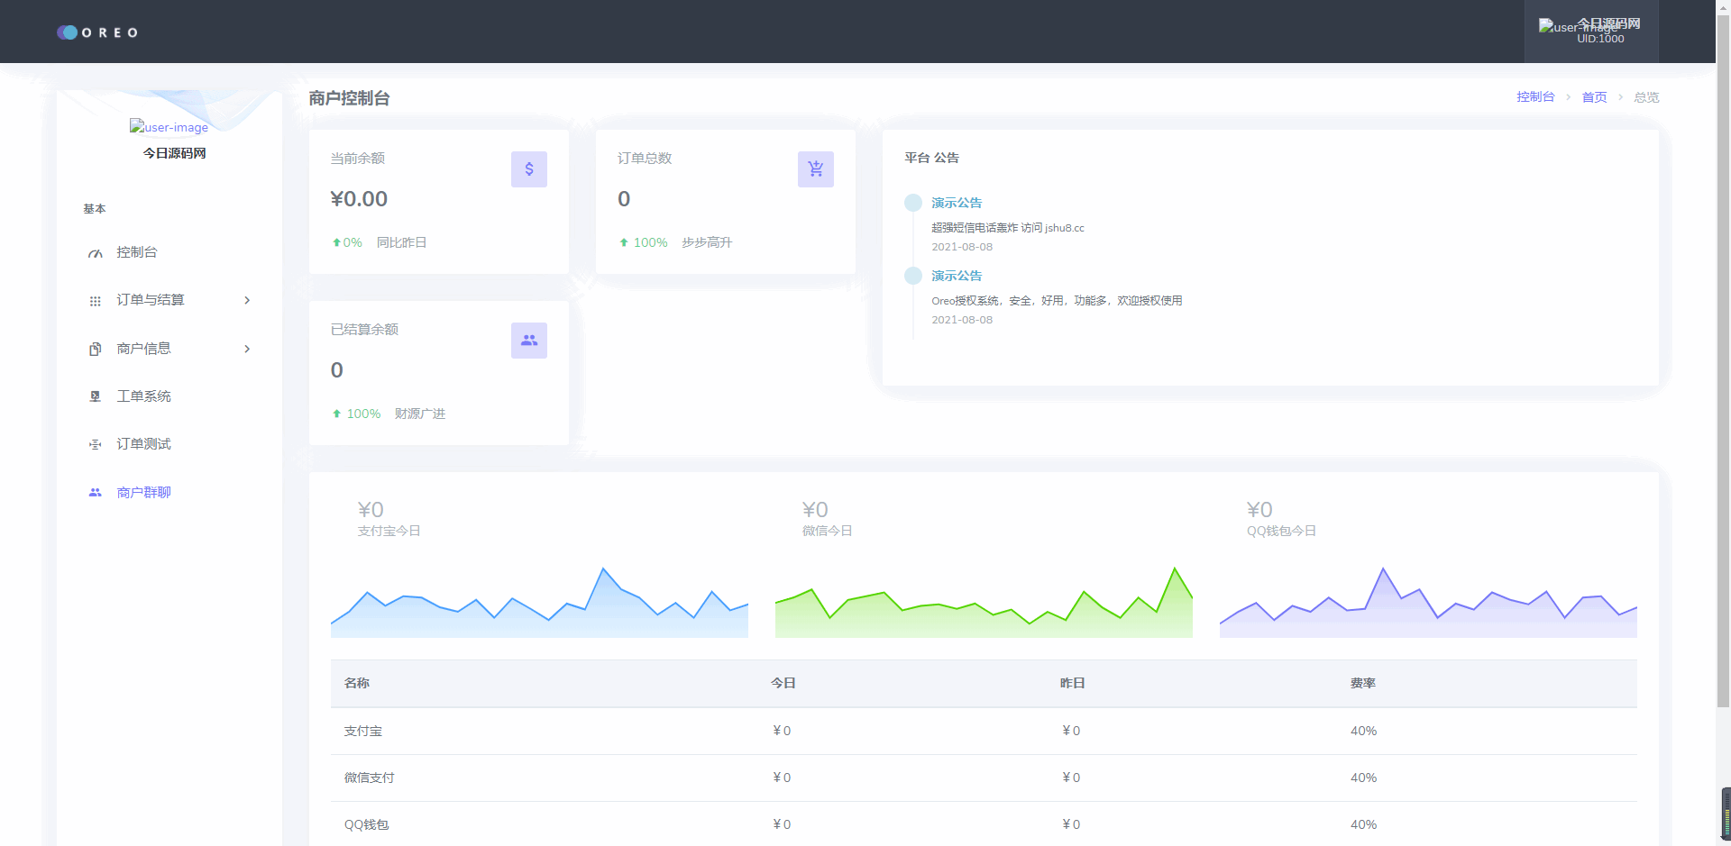Open the 商户群聊 menu item

click(169, 493)
